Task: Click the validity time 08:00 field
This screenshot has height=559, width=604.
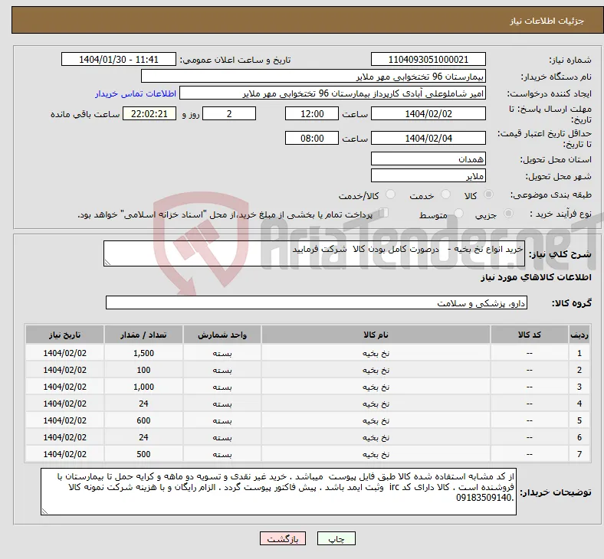Action: click(x=312, y=138)
